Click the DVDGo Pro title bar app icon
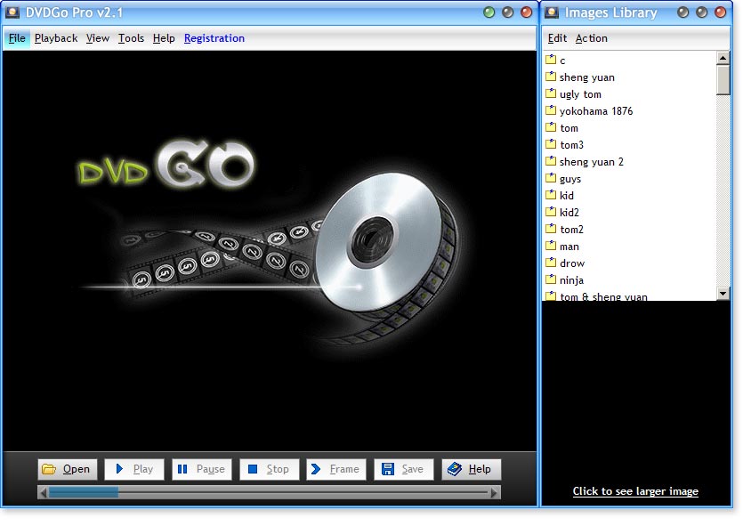This screenshot has height=526, width=751. pos(12,12)
